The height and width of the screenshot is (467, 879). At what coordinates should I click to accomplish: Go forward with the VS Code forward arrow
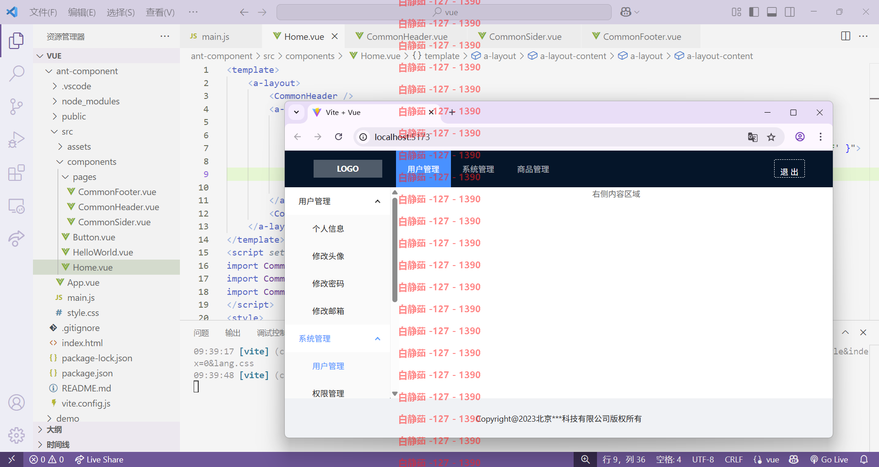coord(262,12)
